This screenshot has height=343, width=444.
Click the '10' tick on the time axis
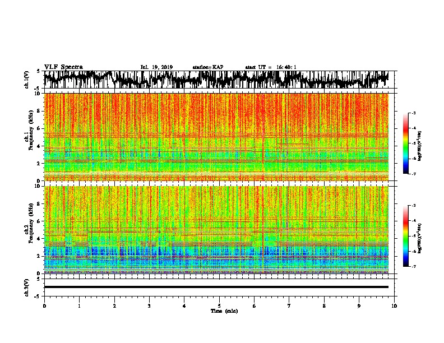(x=394, y=305)
